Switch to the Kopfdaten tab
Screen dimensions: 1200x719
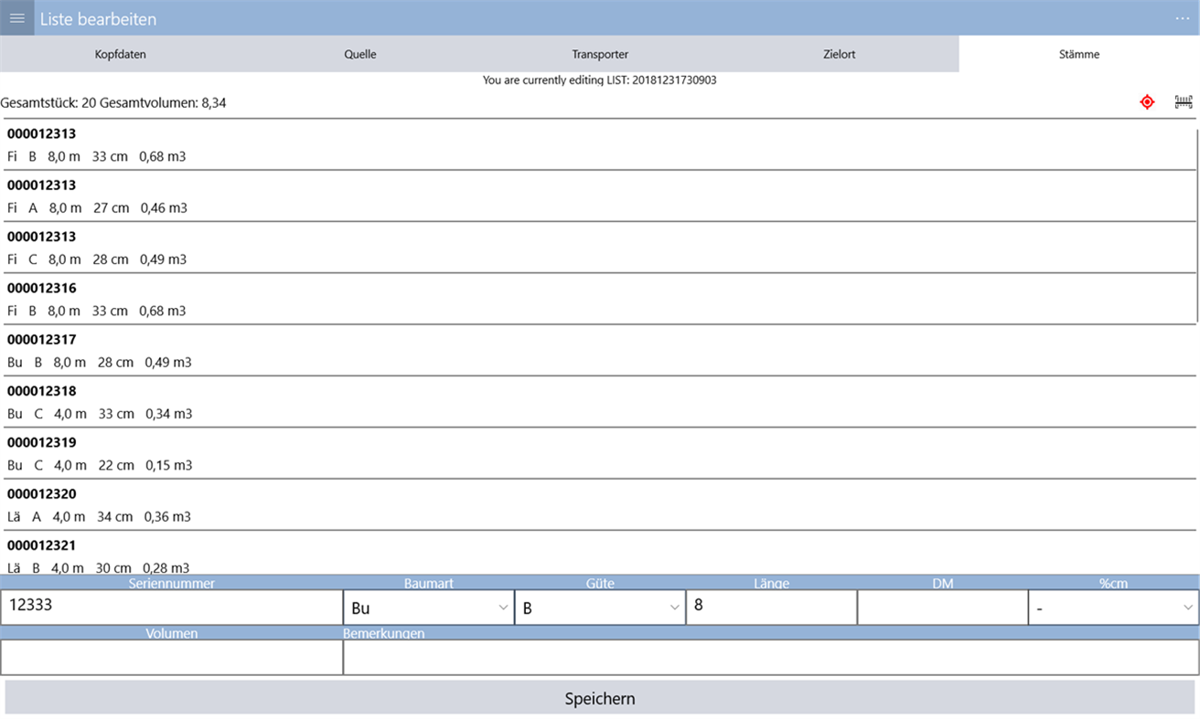(120, 54)
